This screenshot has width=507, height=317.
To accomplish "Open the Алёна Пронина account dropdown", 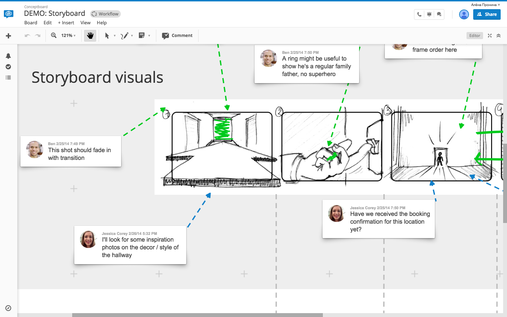I will [x=486, y=5].
